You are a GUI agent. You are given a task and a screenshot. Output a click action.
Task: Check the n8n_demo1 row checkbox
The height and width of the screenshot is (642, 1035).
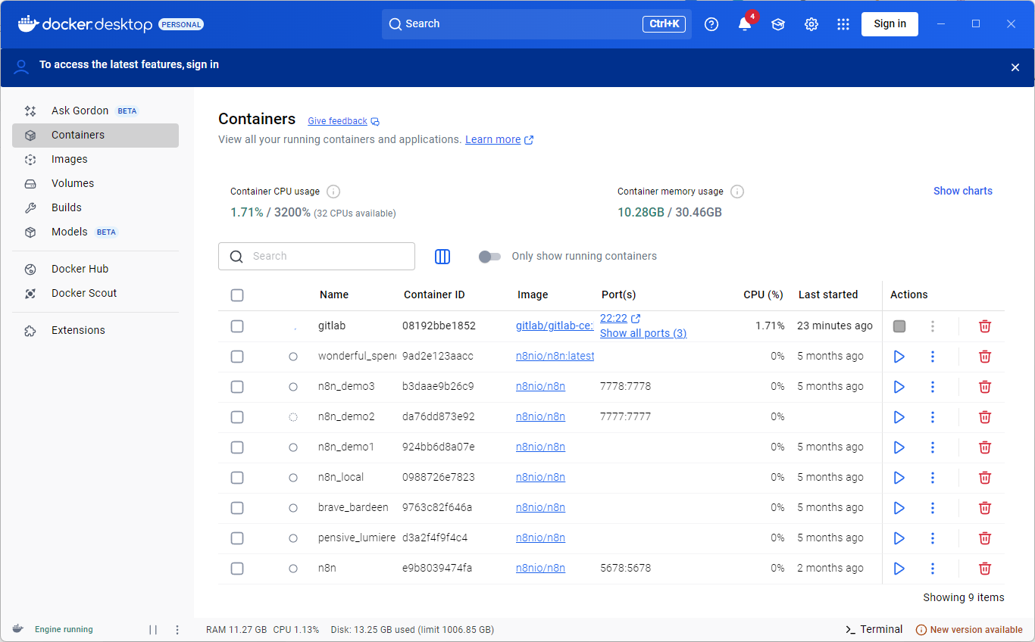(x=237, y=447)
